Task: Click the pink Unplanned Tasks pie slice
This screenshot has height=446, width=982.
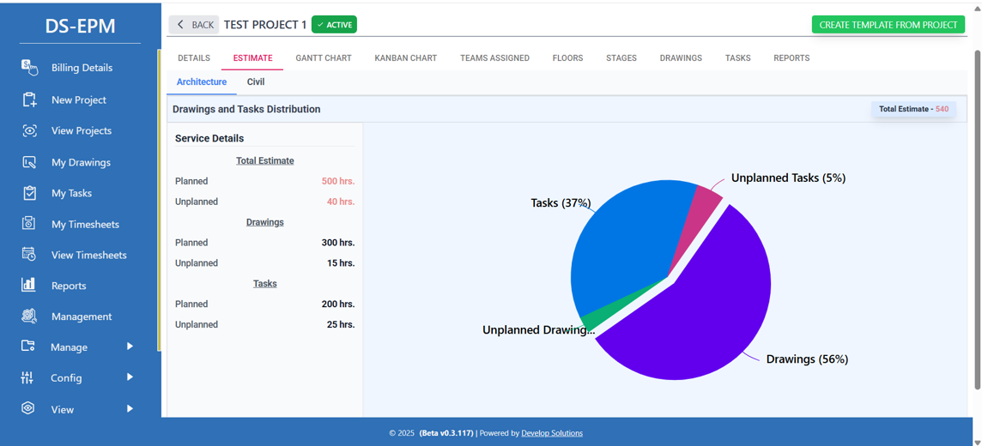Action: pos(699,216)
